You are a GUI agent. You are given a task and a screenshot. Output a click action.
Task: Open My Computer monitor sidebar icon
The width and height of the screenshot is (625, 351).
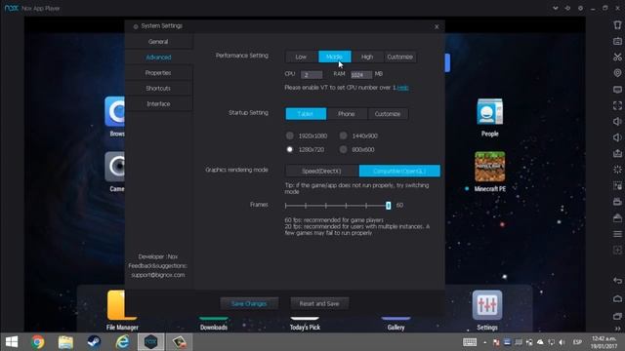[617, 90]
